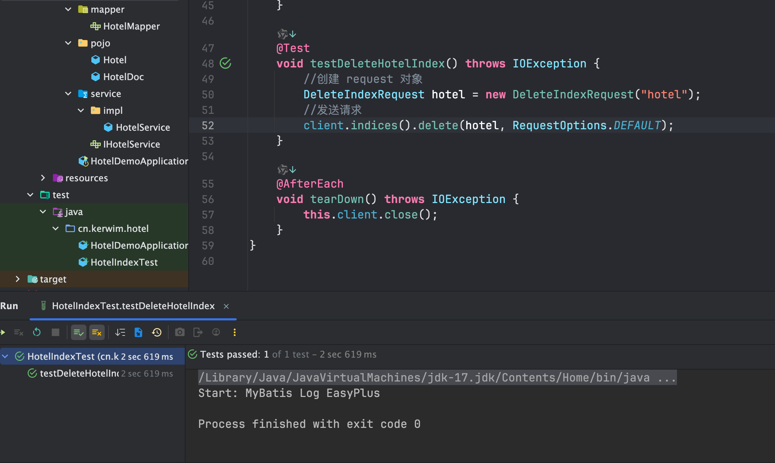Screen dimensions: 775x463
Task: Click line number 52 in gutter
Action: tap(208, 125)
